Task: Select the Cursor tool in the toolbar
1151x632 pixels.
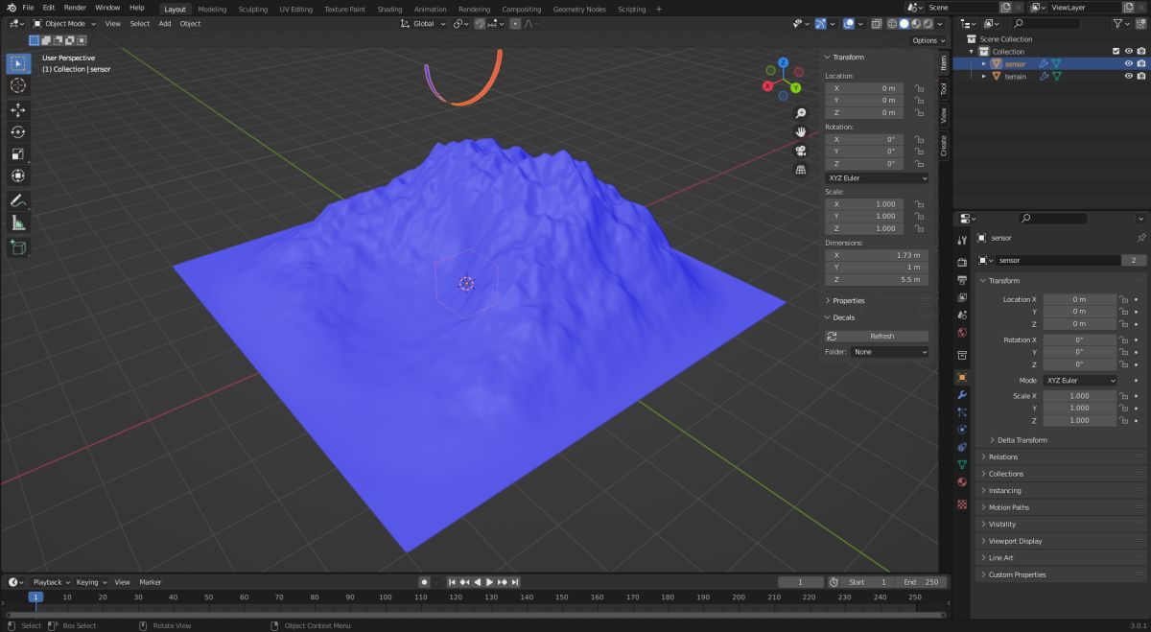Action: click(x=18, y=86)
